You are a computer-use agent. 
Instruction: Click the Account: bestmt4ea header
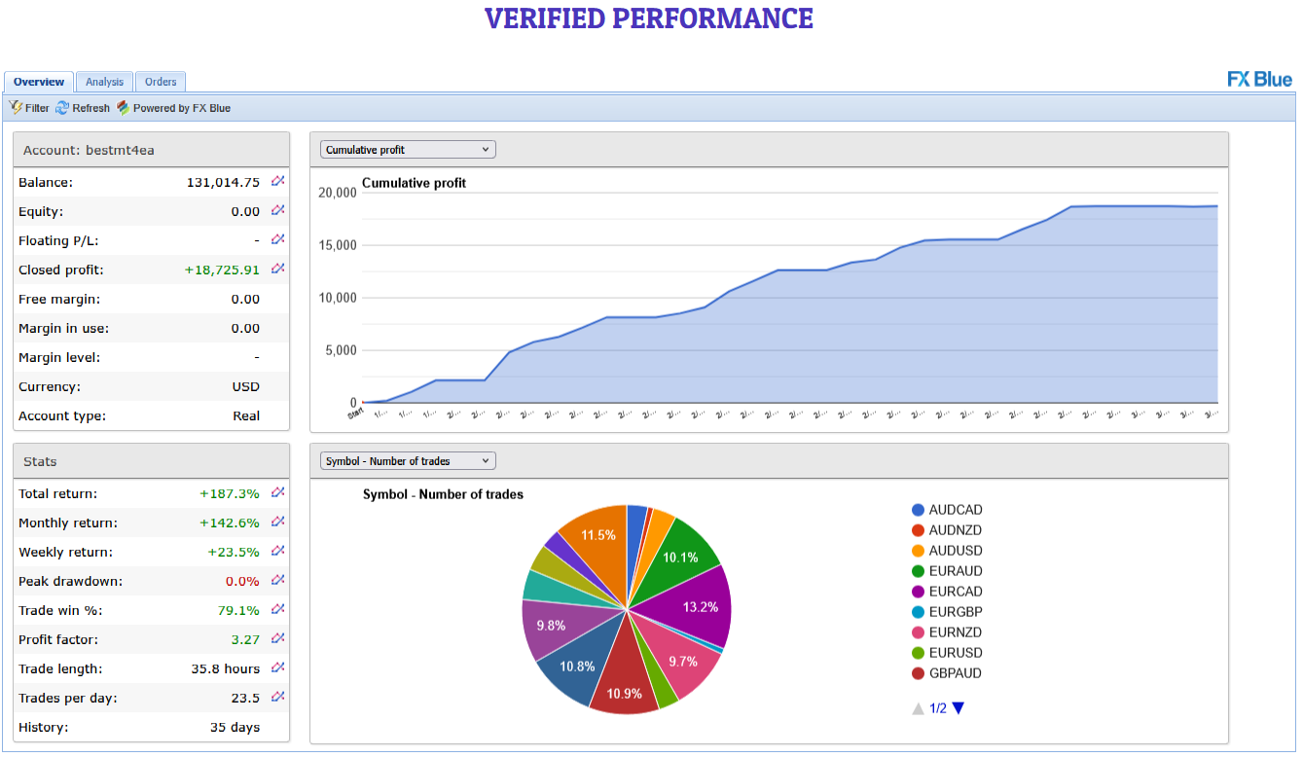[151, 150]
